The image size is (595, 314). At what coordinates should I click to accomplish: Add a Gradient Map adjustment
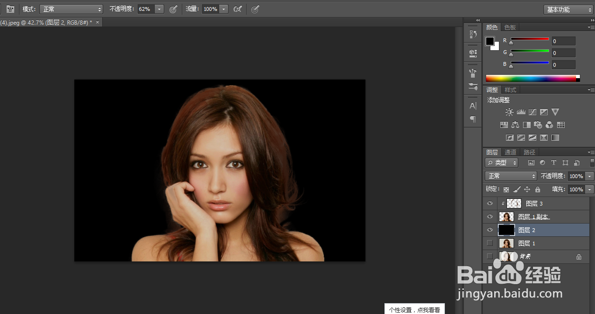tap(555, 138)
